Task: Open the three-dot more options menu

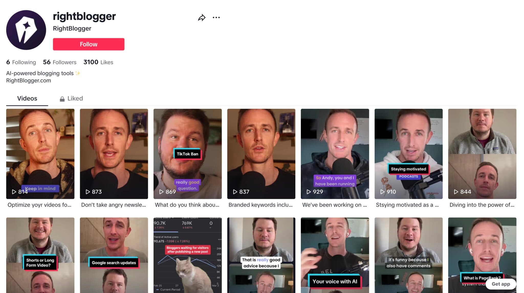Action: tap(216, 17)
